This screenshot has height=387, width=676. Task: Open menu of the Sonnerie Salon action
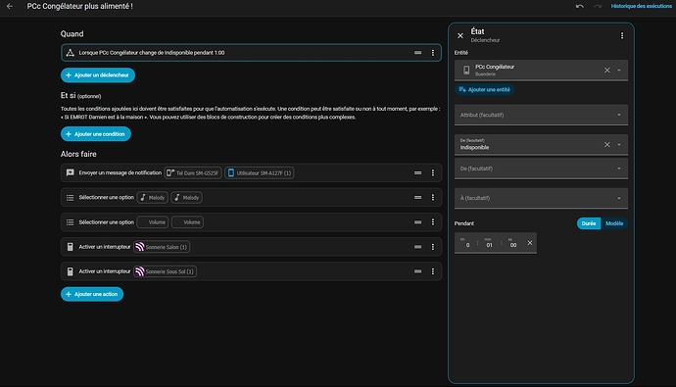tap(433, 247)
